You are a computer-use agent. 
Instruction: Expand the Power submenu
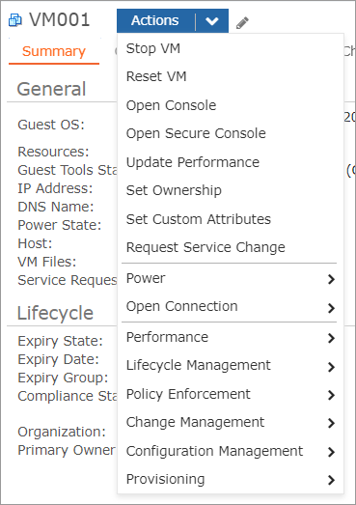click(x=231, y=278)
